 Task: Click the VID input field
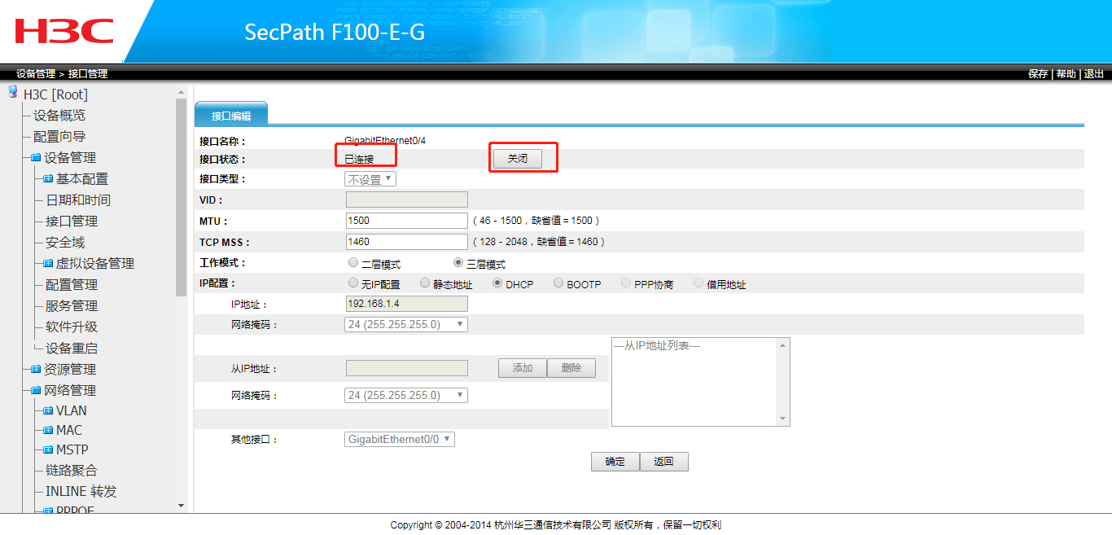click(x=407, y=200)
